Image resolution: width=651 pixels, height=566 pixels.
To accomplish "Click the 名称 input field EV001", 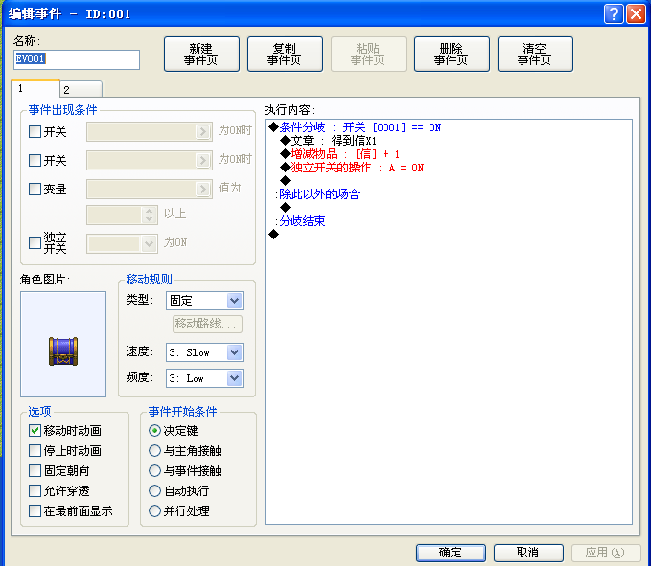I will [77, 59].
